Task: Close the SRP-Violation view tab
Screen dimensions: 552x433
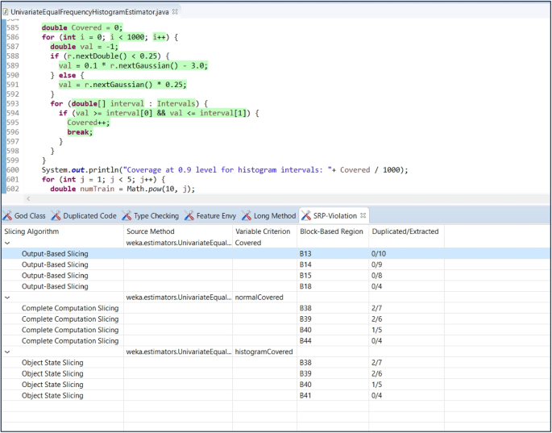Action: pos(363,215)
